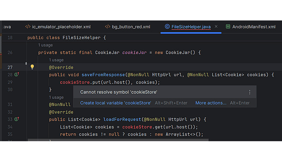Click the yellow lightbulb quick-fix icon

click(x=32, y=67)
